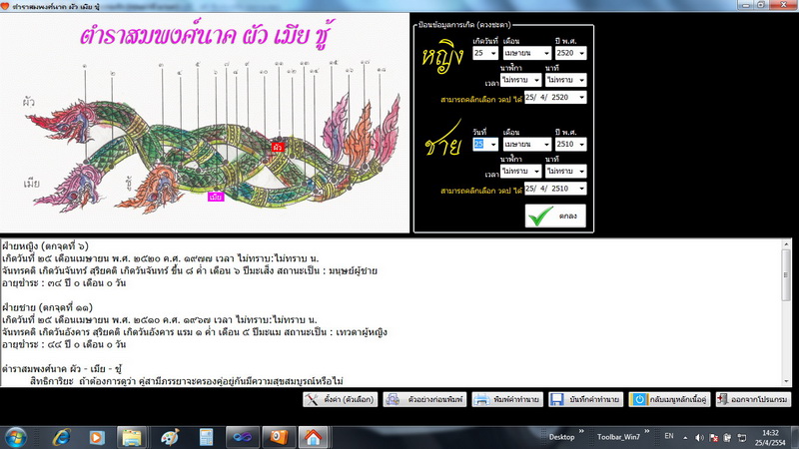Click the green checkmark ตกลง button

click(x=555, y=216)
